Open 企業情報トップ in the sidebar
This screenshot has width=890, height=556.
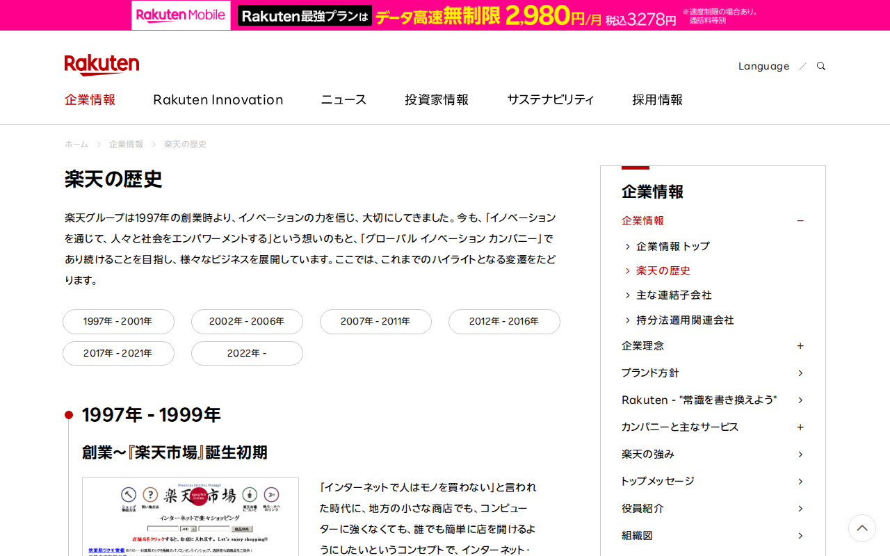point(672,246)
